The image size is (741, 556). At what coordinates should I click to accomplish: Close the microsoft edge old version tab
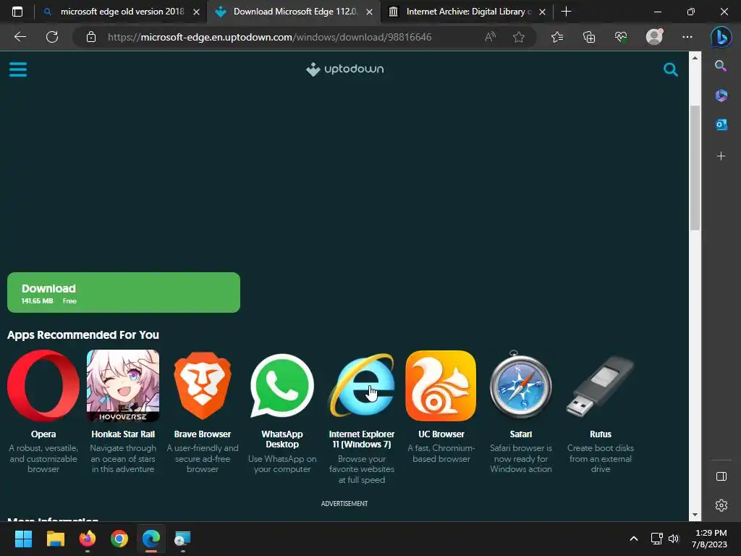[196, 12]
